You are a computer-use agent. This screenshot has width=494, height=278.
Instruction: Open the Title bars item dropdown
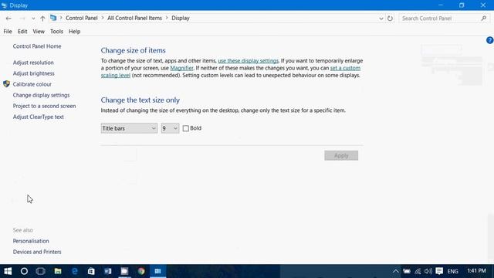(129, 128)
